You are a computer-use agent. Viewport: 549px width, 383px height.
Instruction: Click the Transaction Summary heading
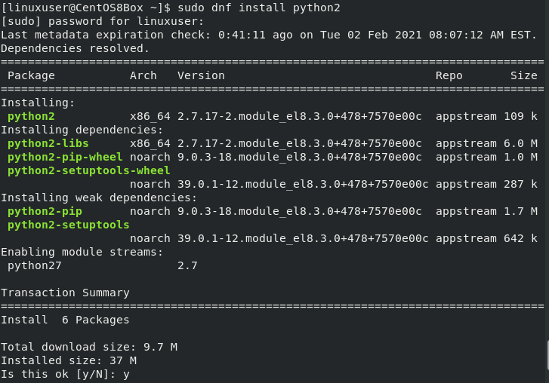65,293
